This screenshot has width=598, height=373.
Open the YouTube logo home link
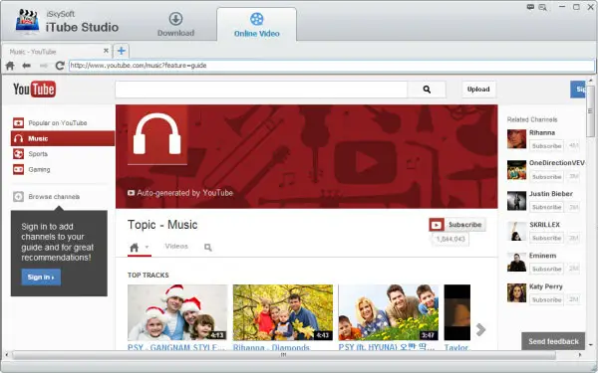tap(34, 90)
